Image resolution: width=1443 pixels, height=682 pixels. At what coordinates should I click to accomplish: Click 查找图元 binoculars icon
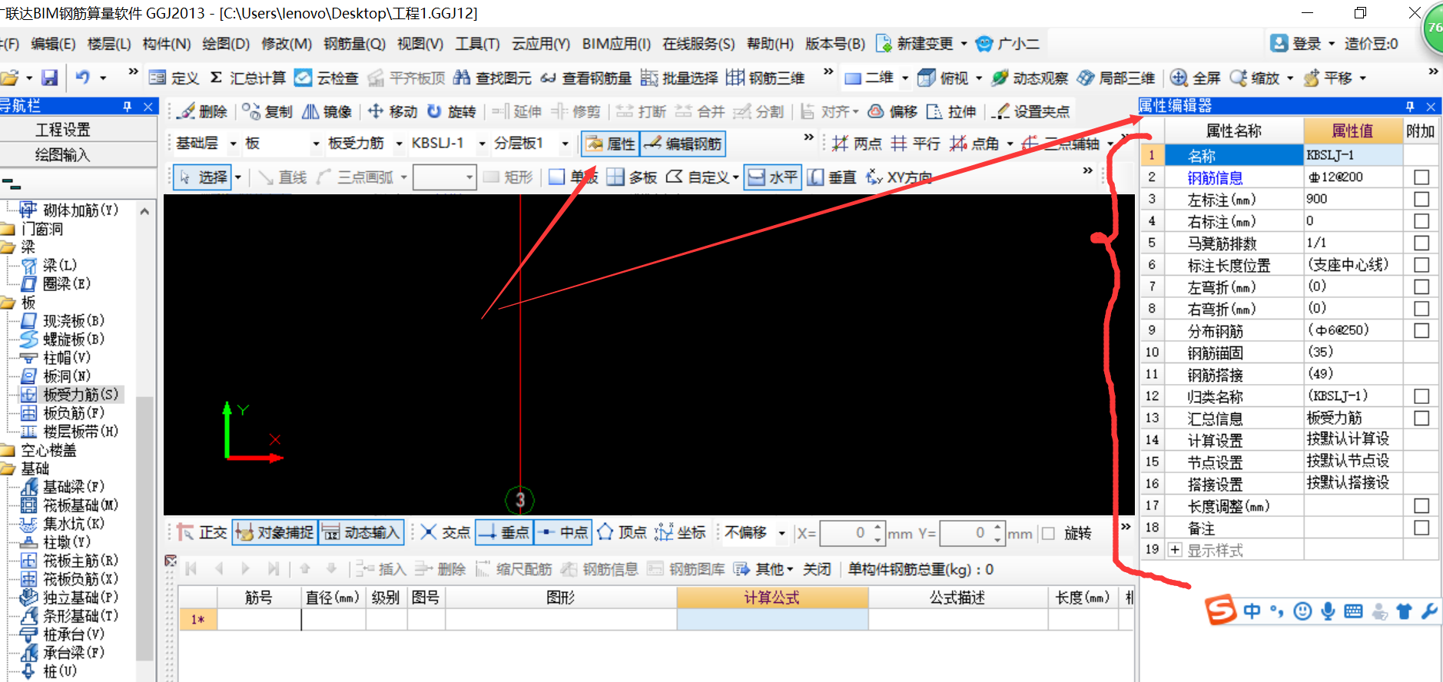tap(462, 78)
